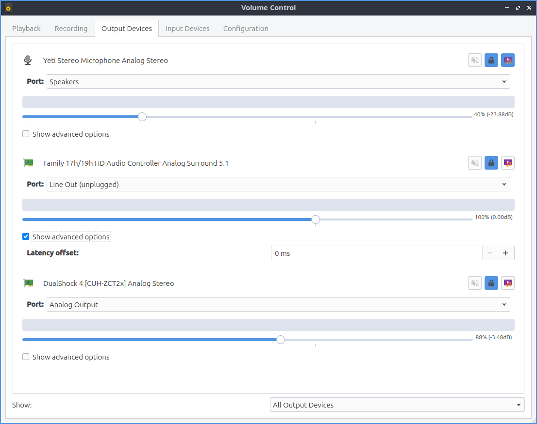Expand the Line Out (unplugged) port dropdown
Image resolution: width=537 pixels, height=424 pixels.
(278, 185)
